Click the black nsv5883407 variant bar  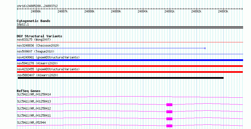[121, 78]
